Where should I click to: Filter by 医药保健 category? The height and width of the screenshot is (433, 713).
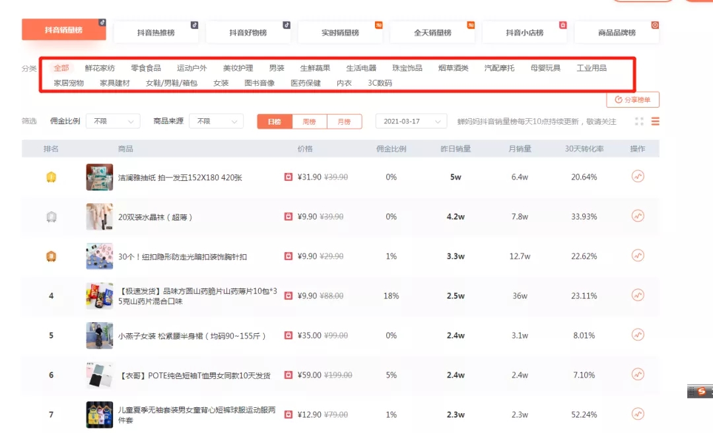(x=306, y=83)
